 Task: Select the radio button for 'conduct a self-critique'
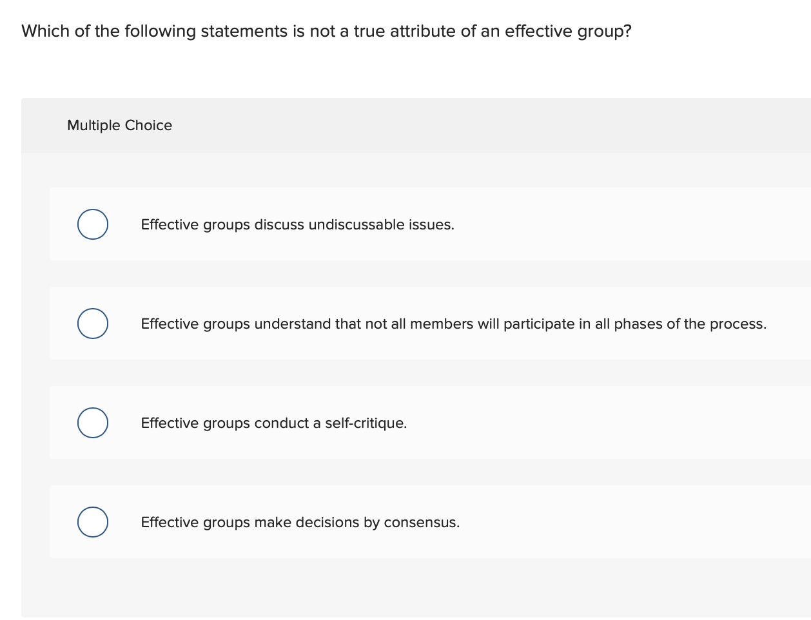(x=92, y=422)
